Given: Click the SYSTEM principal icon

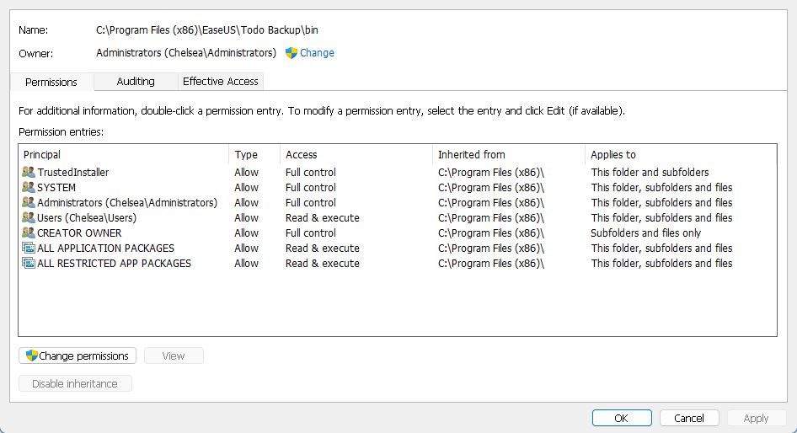Looking at the screenshot, I should point(29,188).
